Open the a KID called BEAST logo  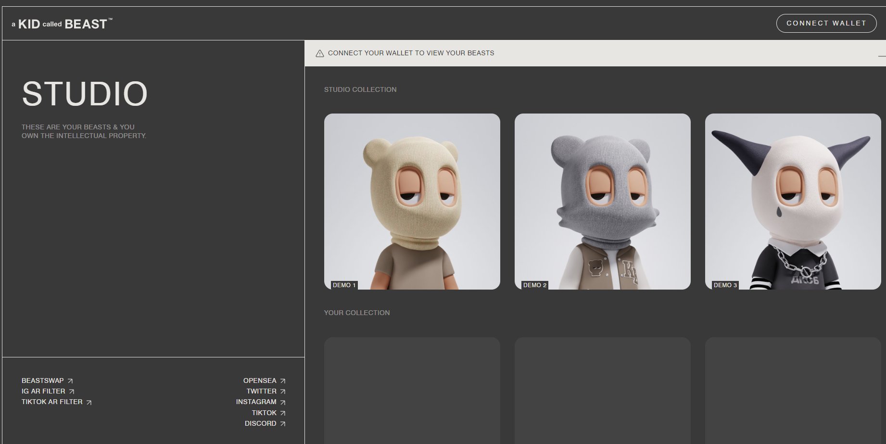point(62,24)
